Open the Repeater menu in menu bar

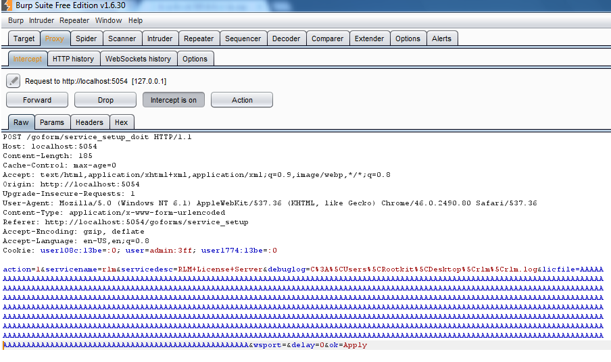coord(74,21)
